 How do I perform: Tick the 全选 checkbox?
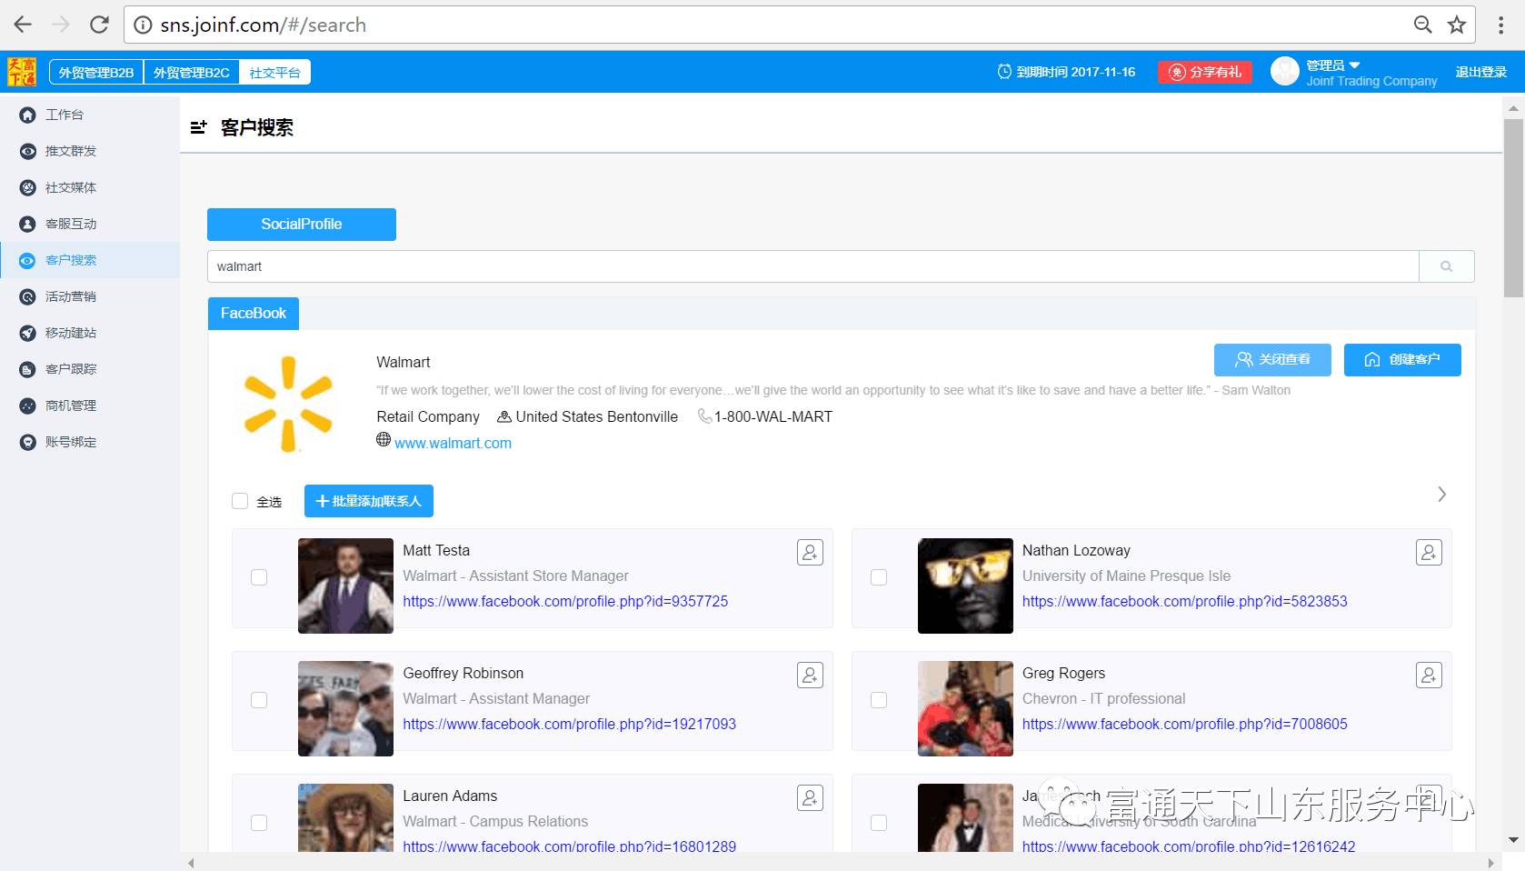coord(240,501)
